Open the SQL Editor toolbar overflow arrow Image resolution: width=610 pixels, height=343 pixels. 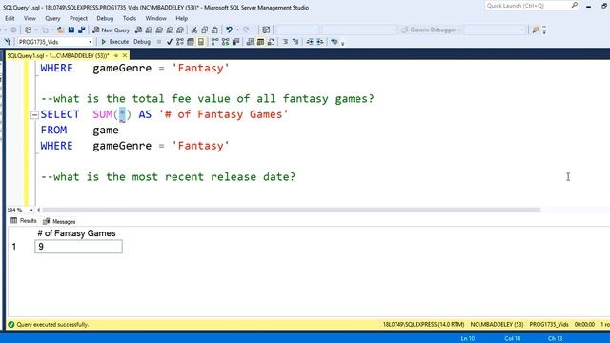click(343, 43)
